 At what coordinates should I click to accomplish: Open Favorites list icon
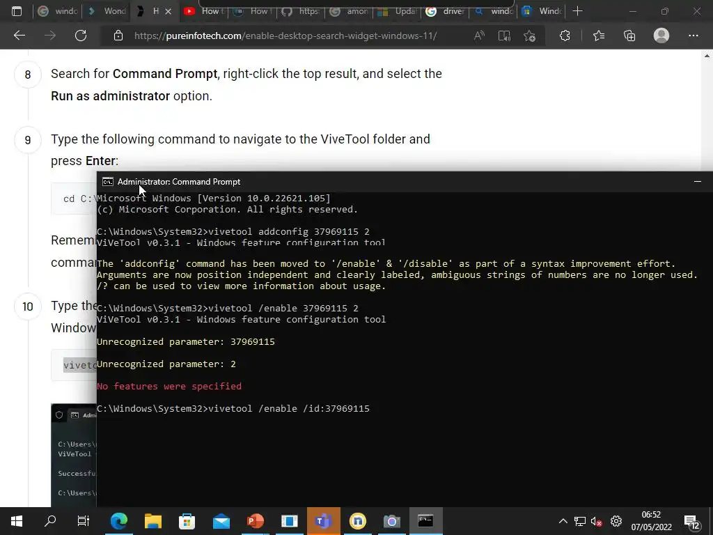(x=599, y=36)
